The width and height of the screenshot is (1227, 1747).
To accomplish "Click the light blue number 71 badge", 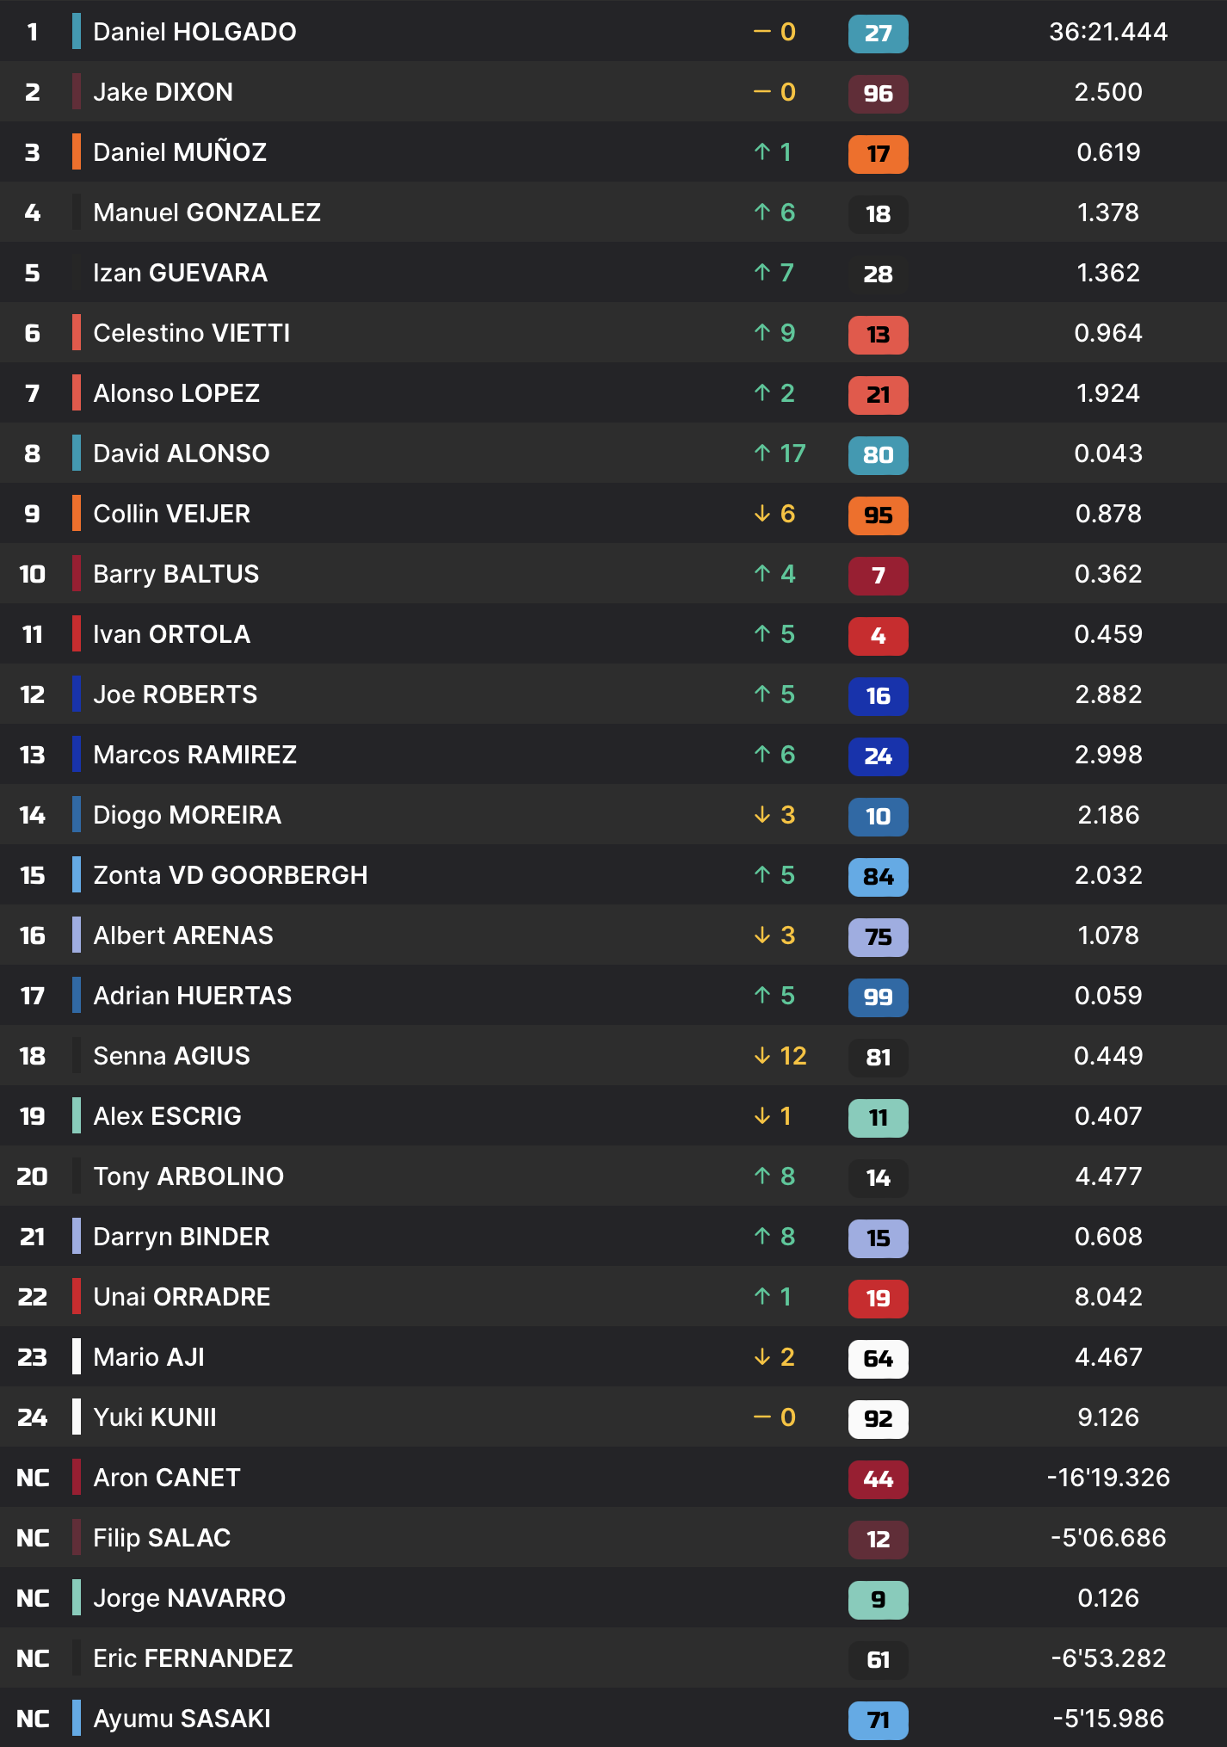I will pos(878,1720).
